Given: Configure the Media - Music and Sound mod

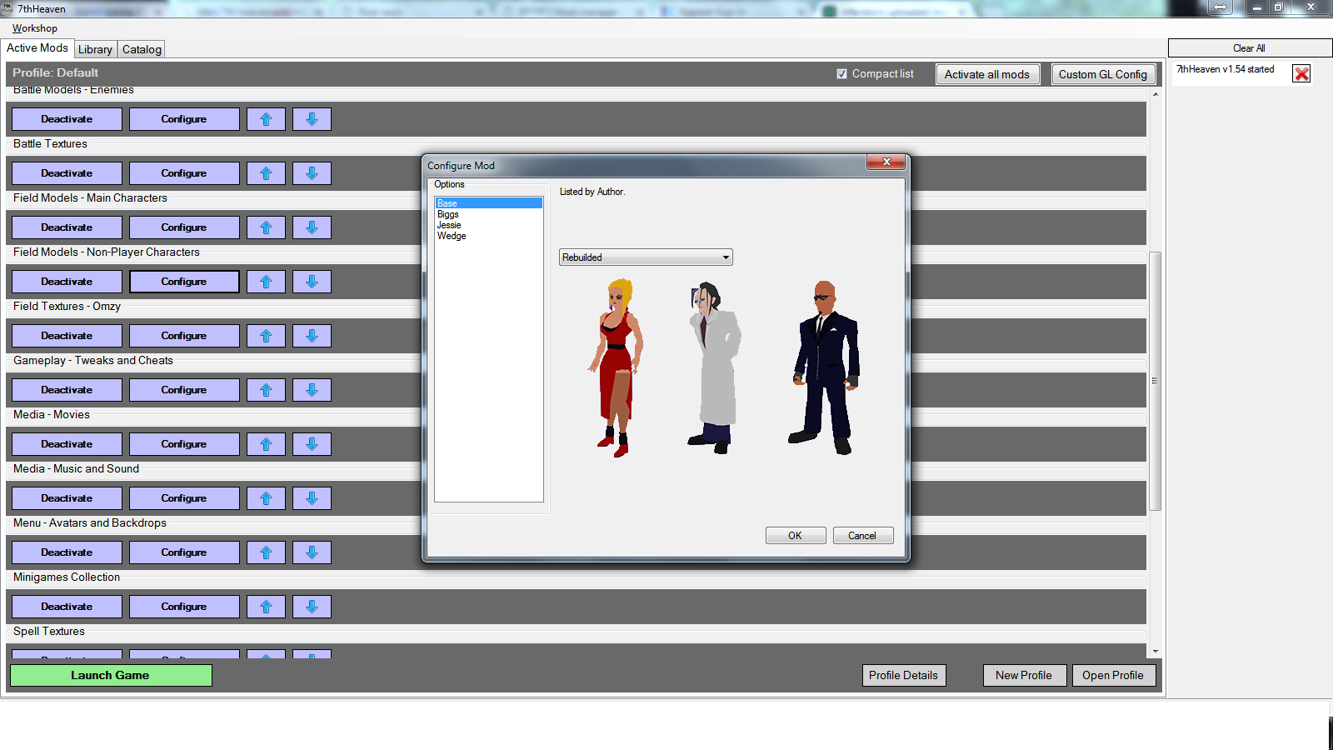Looking at the screenshot, I should 184,498.
